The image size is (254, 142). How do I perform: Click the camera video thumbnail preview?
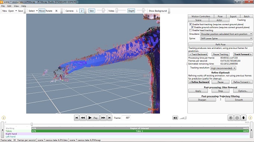pos(151,17)
